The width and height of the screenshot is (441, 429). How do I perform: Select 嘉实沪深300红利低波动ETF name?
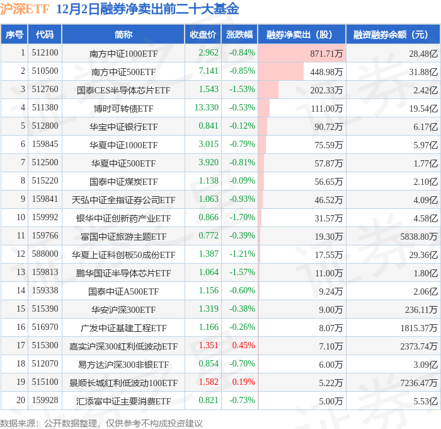tap(123, 346)
